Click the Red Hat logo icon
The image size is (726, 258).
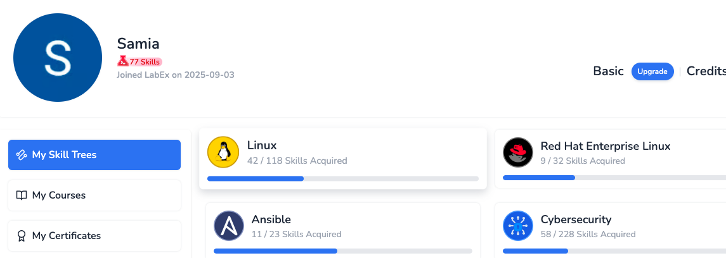point(519,152)
